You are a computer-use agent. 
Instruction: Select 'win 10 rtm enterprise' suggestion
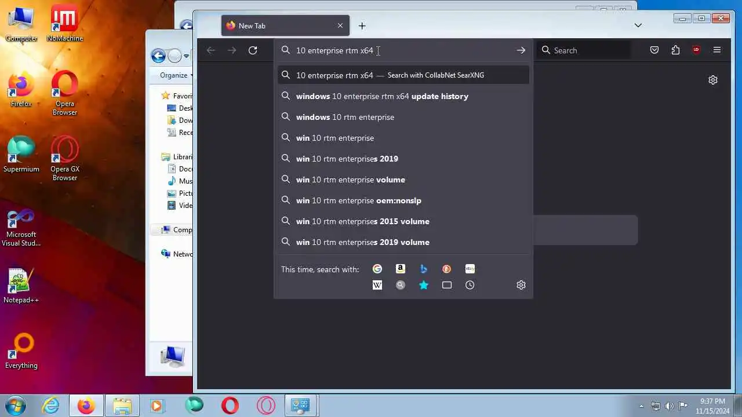(403, 138)
